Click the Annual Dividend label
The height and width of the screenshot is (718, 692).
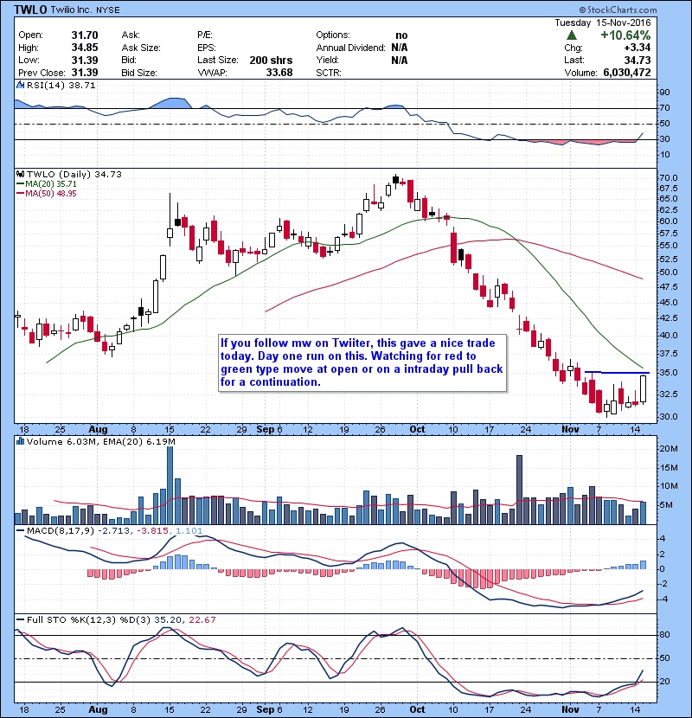coord(351,48)
